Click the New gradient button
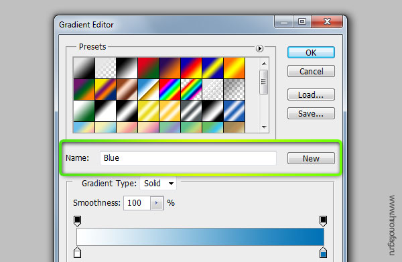This screenshot has width=402, height=262. pyautogui.click(x=311, y=158)
